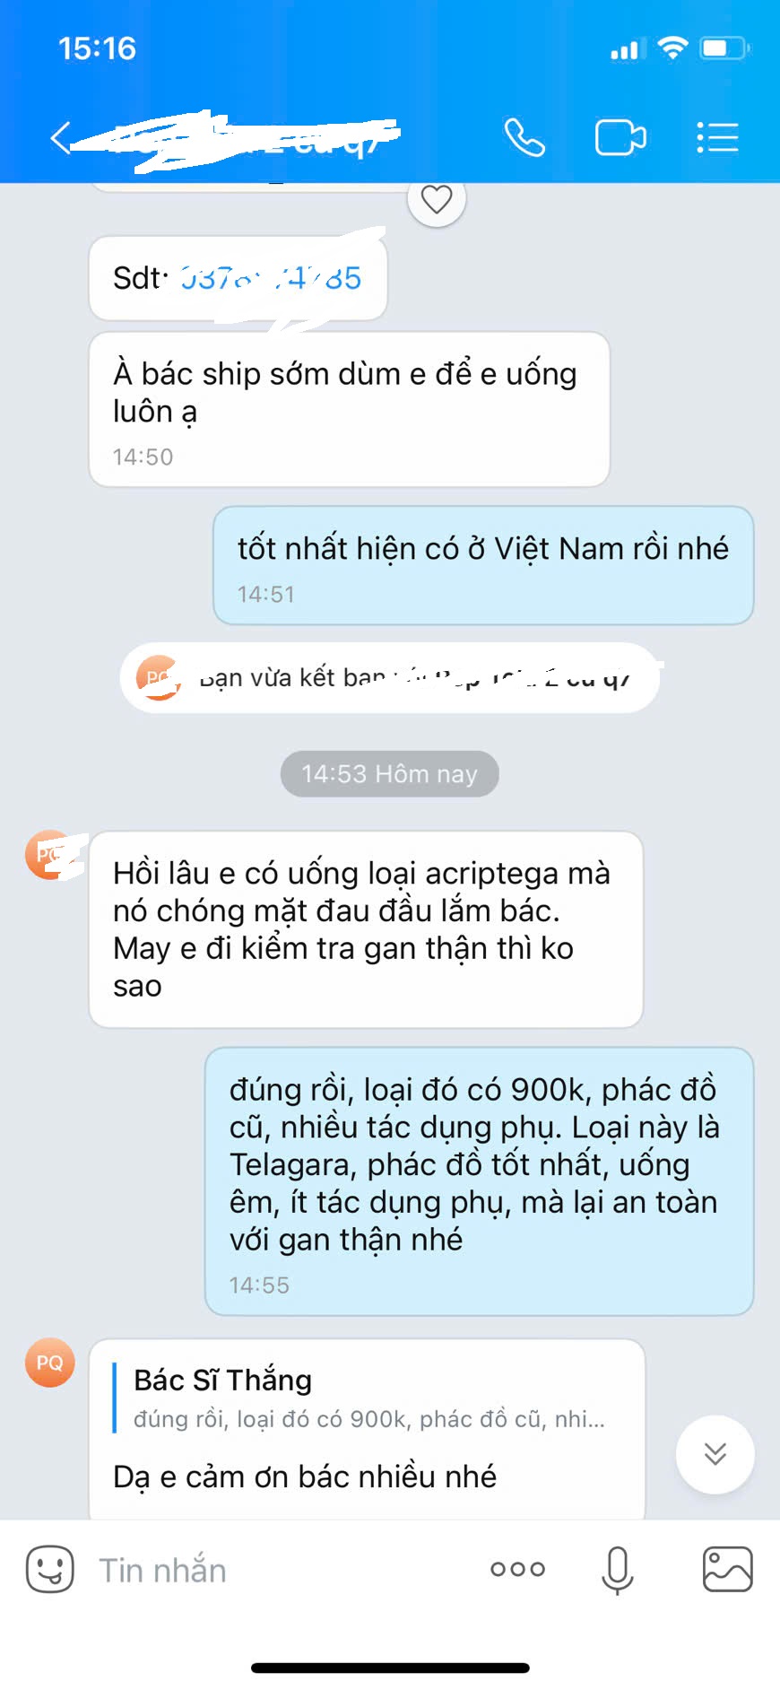Tap the heart reaction icon
Screen dimensions: 780x1690
[437, 199]
